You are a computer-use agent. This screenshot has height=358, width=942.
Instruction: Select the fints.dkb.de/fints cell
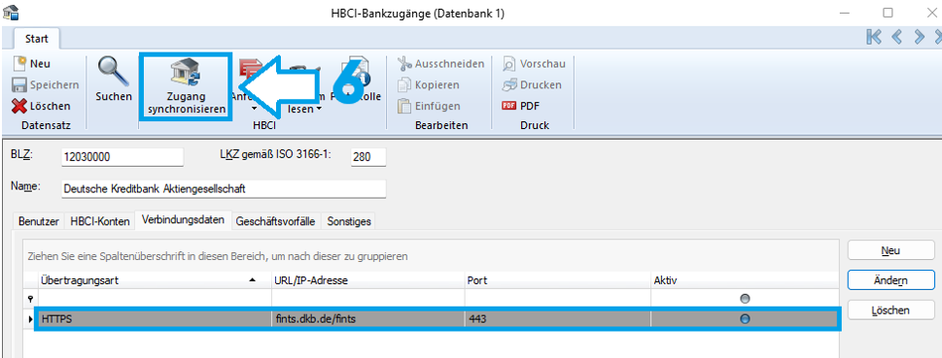pyautogui.click(x=367, y=320)
